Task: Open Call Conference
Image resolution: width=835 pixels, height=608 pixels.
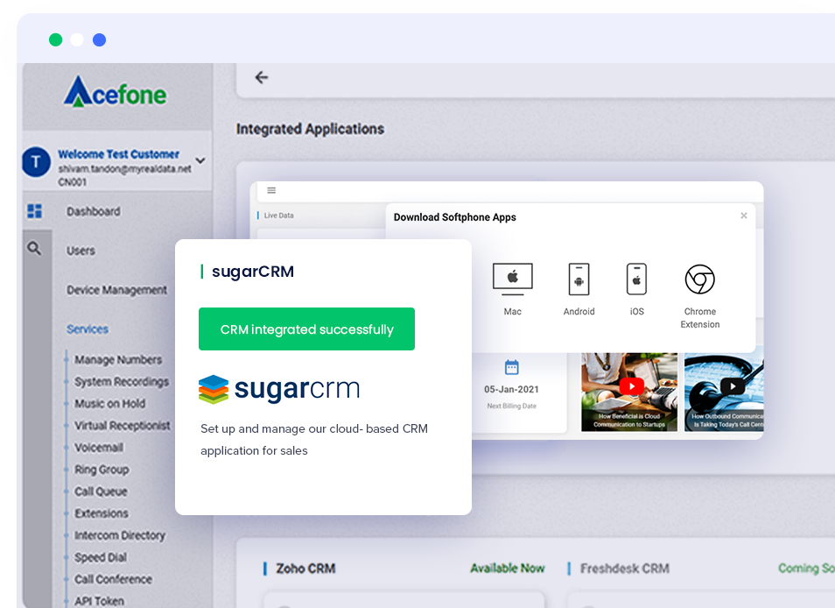Action: pyautogui.click(x=113, y=579)
